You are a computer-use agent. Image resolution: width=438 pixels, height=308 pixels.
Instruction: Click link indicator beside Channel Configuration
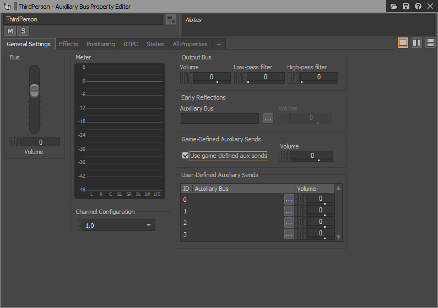click(x=79, y=225)
